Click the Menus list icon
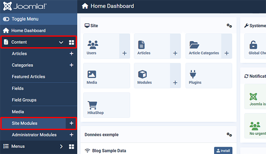Screen dimensions: 266x154 click(6, 146)
